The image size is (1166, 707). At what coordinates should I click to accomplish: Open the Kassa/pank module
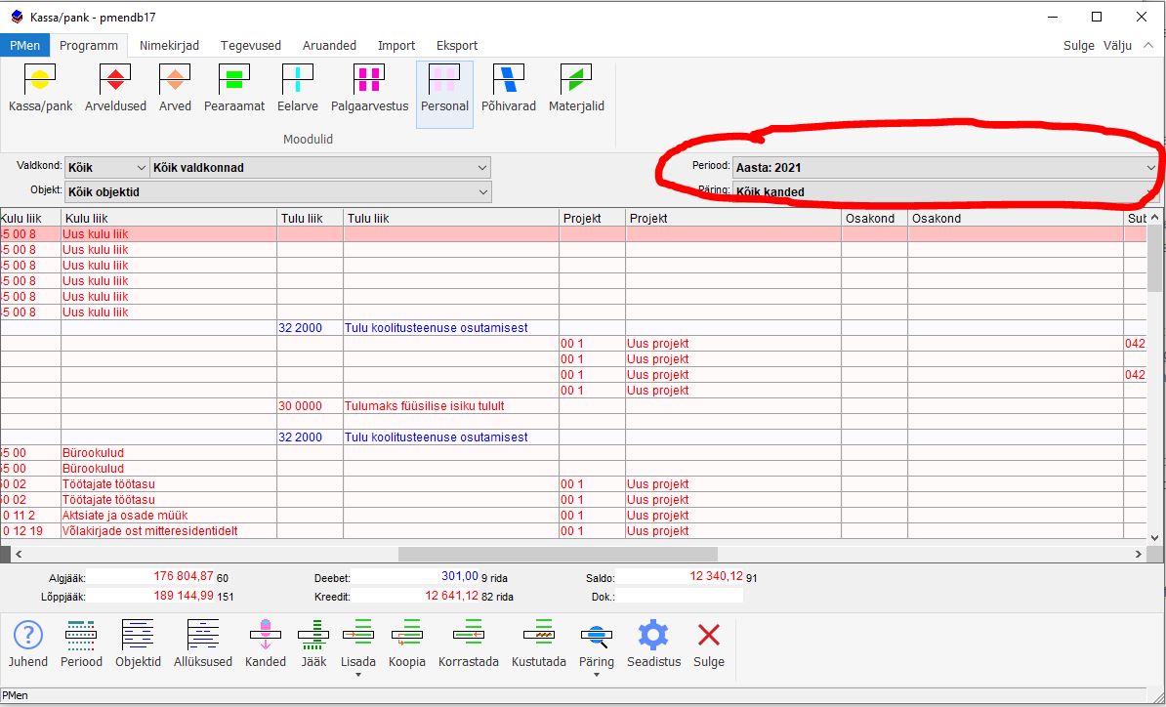click(40, 89)
